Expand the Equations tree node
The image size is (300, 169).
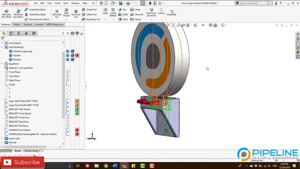(x=2, y=64)
